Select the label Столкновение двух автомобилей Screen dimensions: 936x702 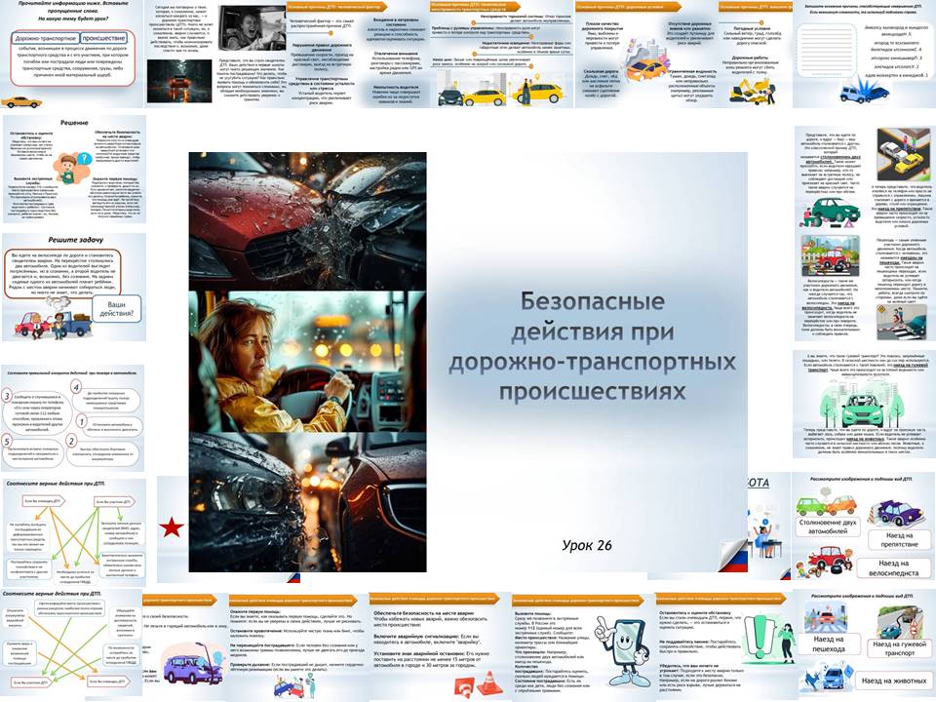(x=828, y=528)
